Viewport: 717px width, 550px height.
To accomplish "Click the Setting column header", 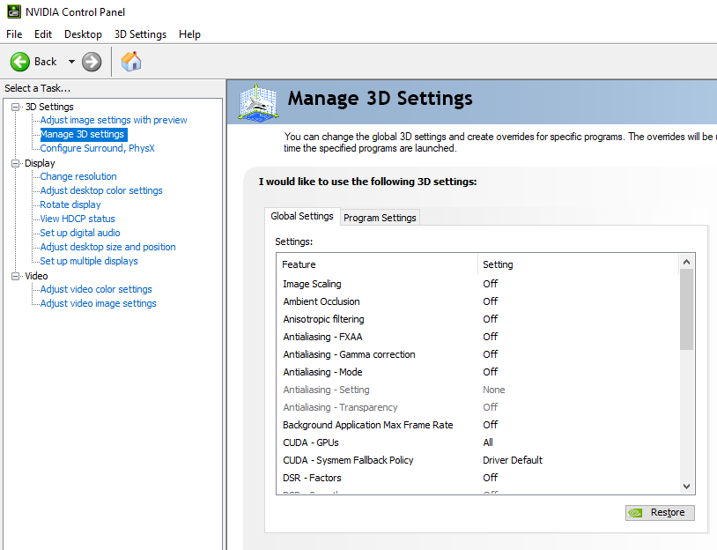I will [x=578, y=264].
